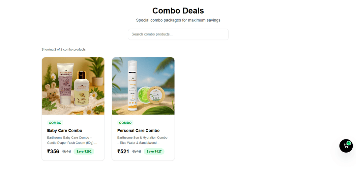Image resolution: width=356 pixels, height=171 pixels.
Task: Click the Baby Care Combo title
Action: [65, 131]
